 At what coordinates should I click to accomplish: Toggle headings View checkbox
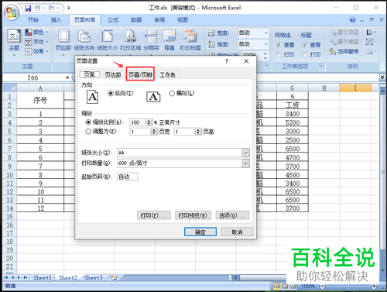[x=305, y=45]
